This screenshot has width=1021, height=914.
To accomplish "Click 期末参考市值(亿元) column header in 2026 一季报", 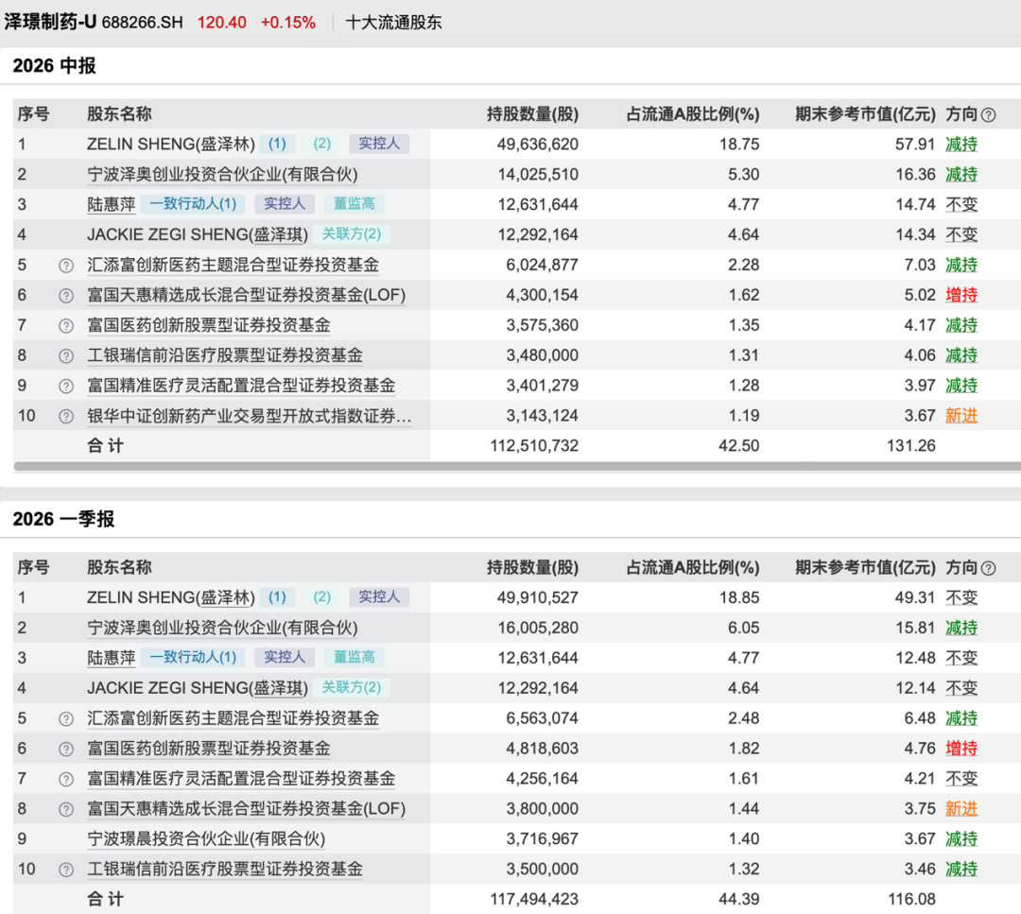I will pos(865,567).
